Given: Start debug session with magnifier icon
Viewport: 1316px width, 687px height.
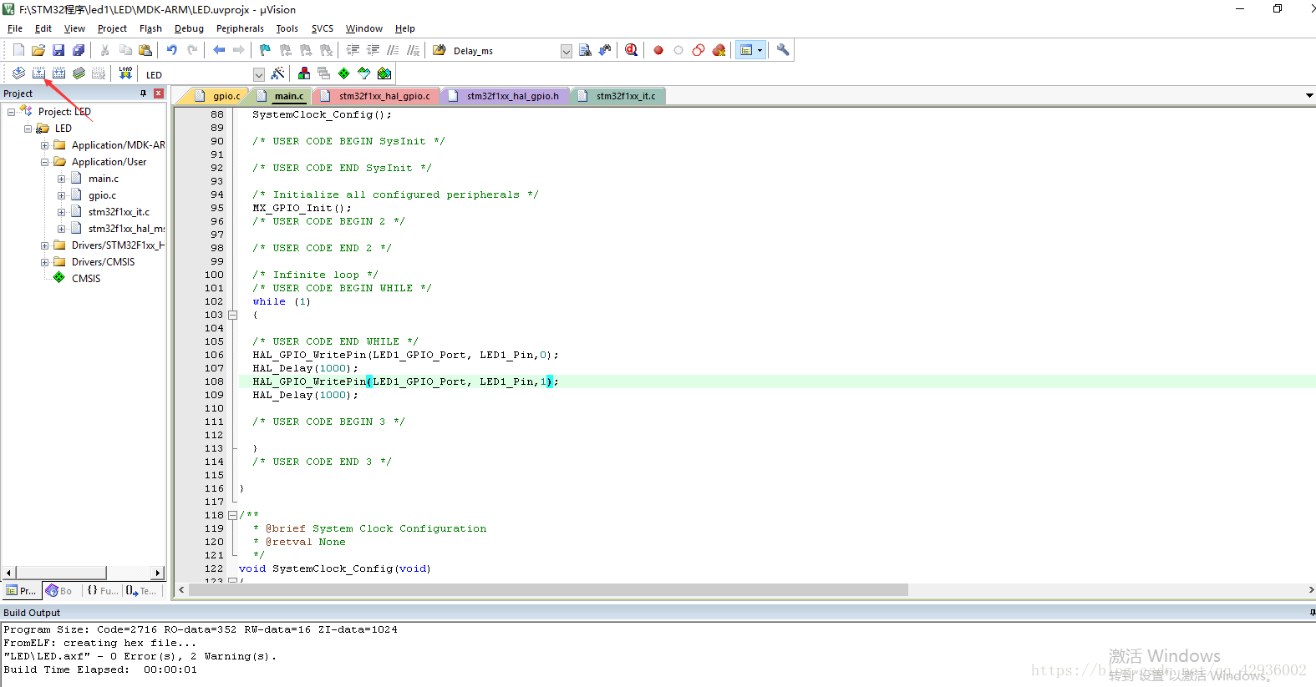Looking at the screenshot, I should pyautogui.click(x=632, y=50).
